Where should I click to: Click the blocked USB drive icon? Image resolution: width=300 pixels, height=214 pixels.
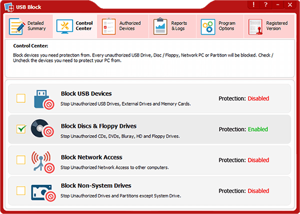click(x=44, y=99)
